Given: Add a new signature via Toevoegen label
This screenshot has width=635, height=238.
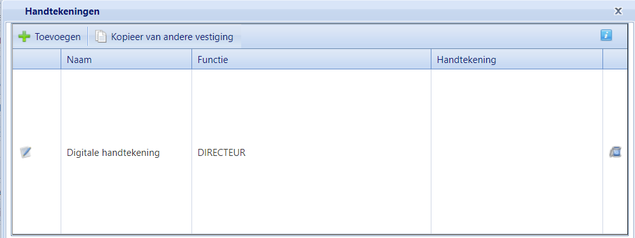Looking at the screenshot, I should 57,37.
